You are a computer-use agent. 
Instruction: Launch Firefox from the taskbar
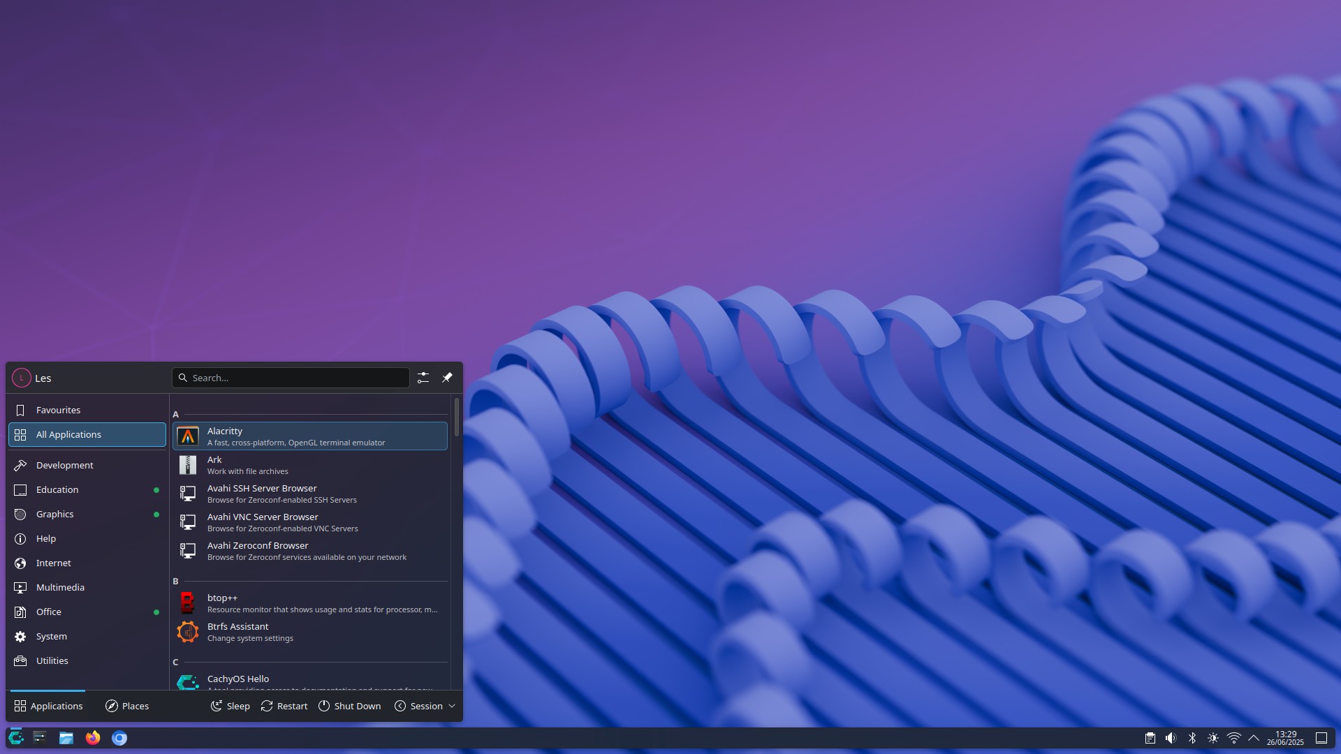[x=93, y=738]
